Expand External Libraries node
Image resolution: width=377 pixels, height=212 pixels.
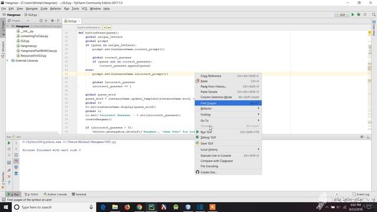[8, 61]
